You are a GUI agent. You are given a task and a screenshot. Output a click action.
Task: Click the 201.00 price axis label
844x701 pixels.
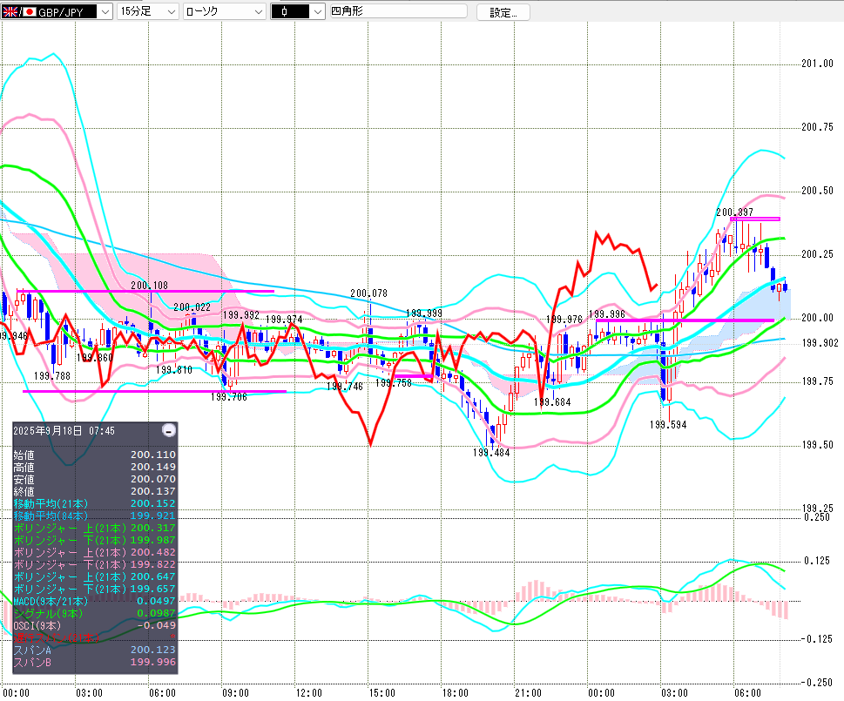coord(817,64)
